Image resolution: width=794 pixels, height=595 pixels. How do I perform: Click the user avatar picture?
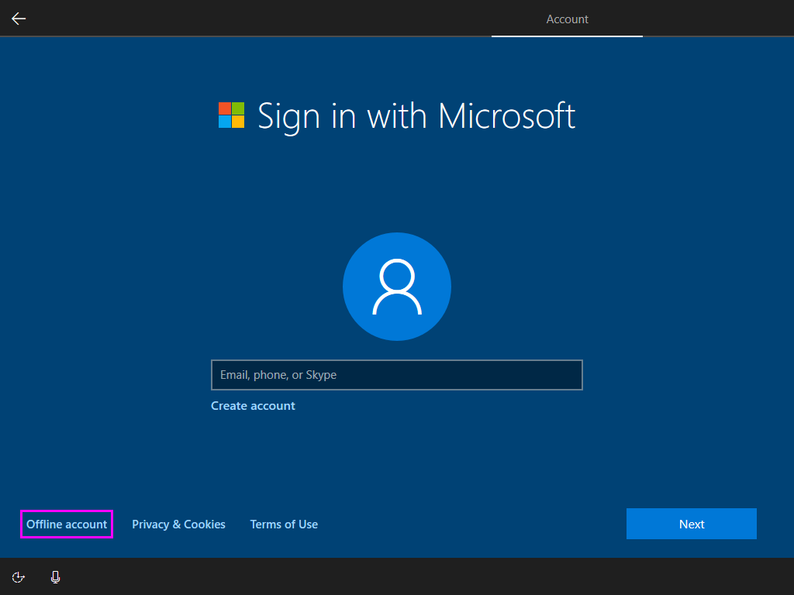point(397,287)
